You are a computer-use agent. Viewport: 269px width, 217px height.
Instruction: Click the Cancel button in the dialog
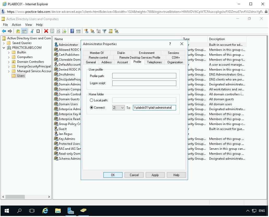coord(134,175)
